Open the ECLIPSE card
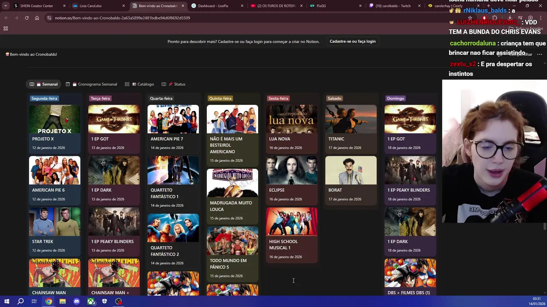The image size is (547, 307). click(x=292, y=180)
